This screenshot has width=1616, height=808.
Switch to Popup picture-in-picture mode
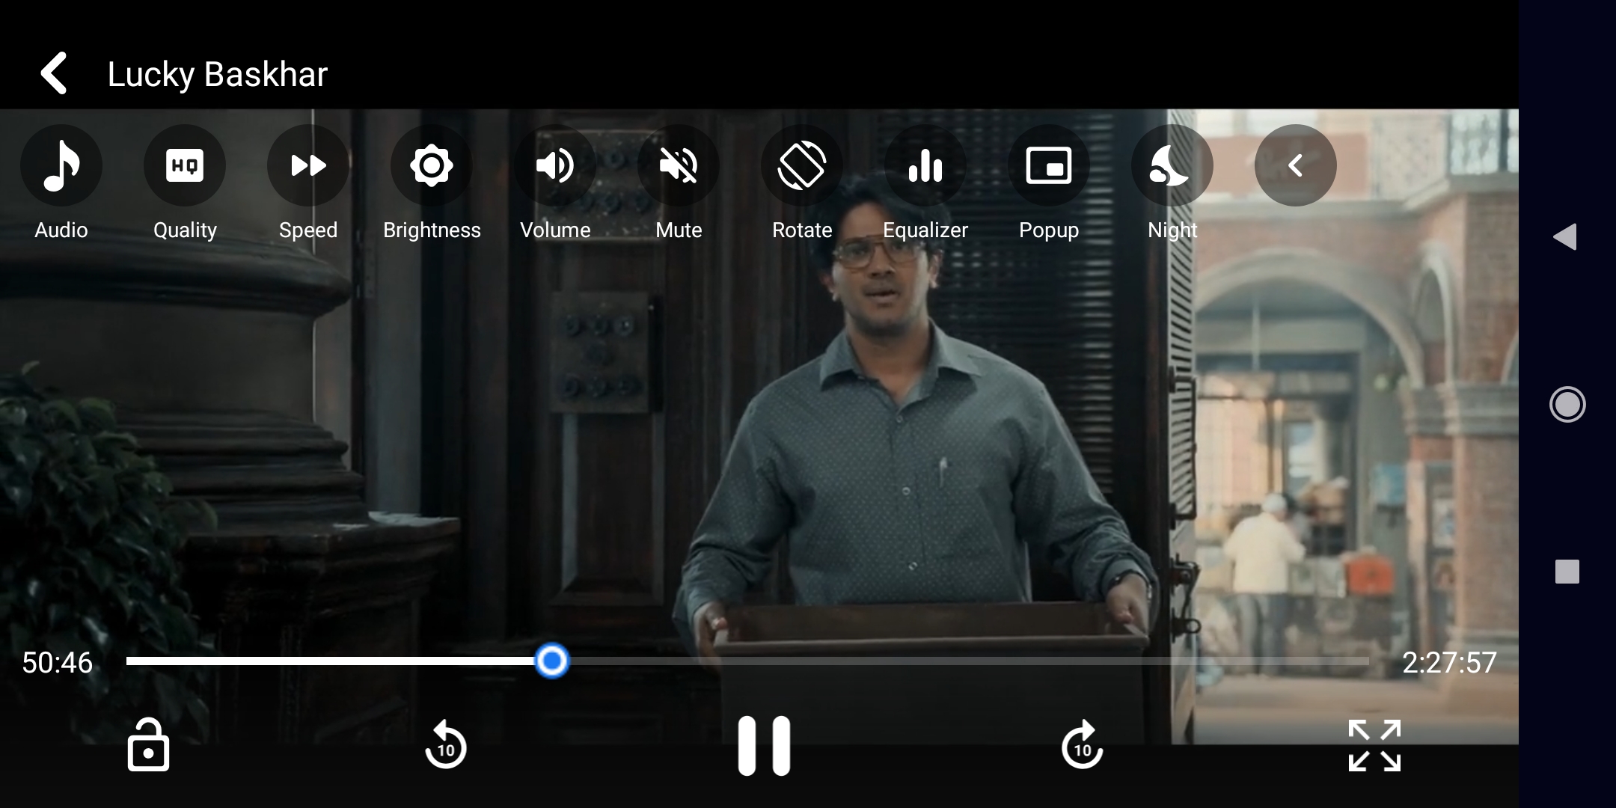[x=1049, y=165]
